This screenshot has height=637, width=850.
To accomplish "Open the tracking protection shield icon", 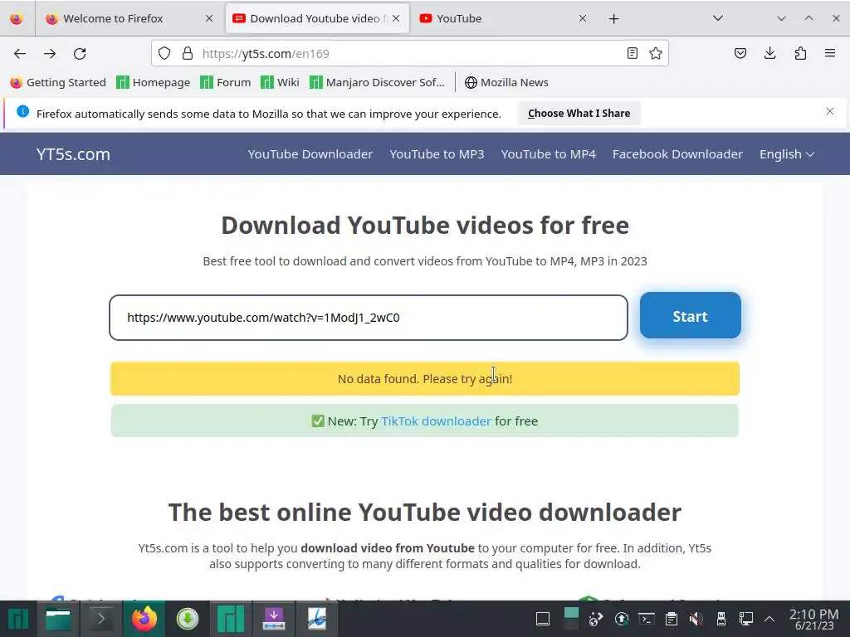I will click(x=164, y=53).
